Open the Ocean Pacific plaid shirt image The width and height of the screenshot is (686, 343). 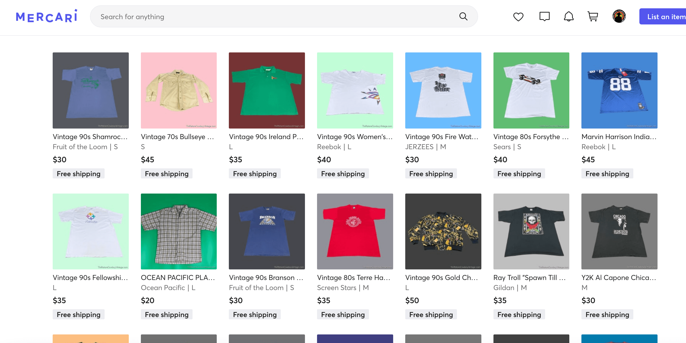tap(179, 231)
